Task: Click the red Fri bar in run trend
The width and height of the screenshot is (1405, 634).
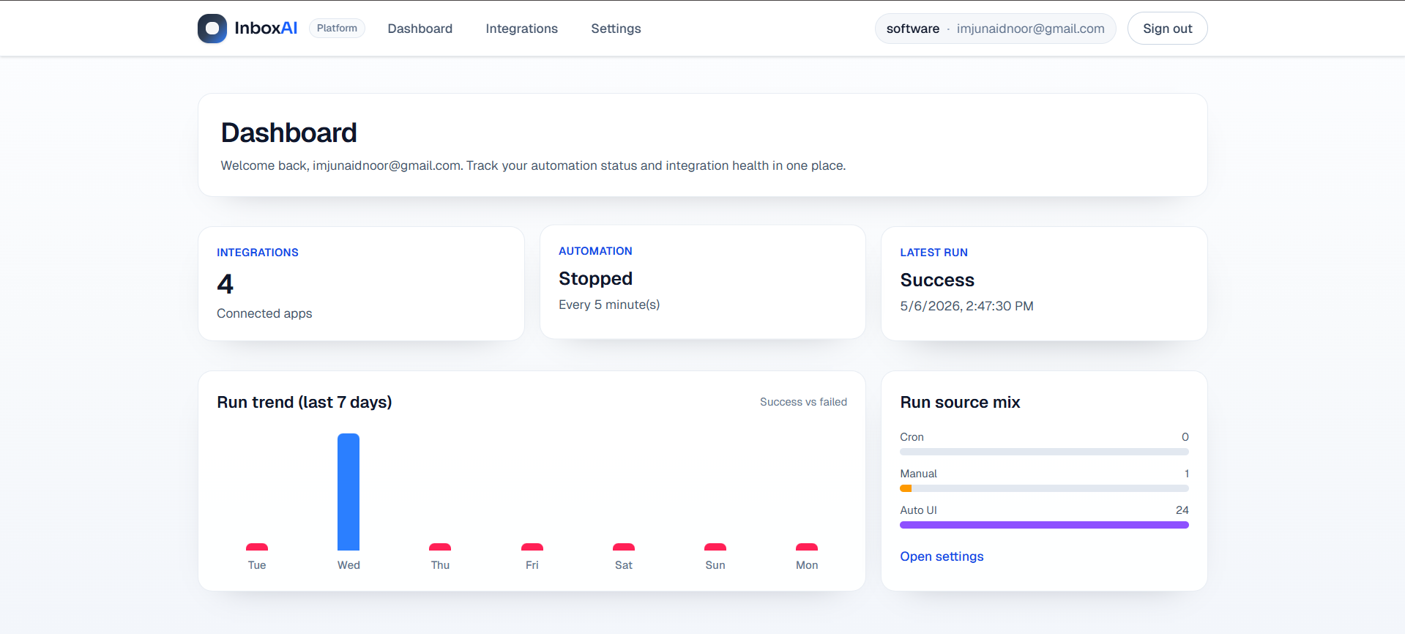Action: point(532,547)
